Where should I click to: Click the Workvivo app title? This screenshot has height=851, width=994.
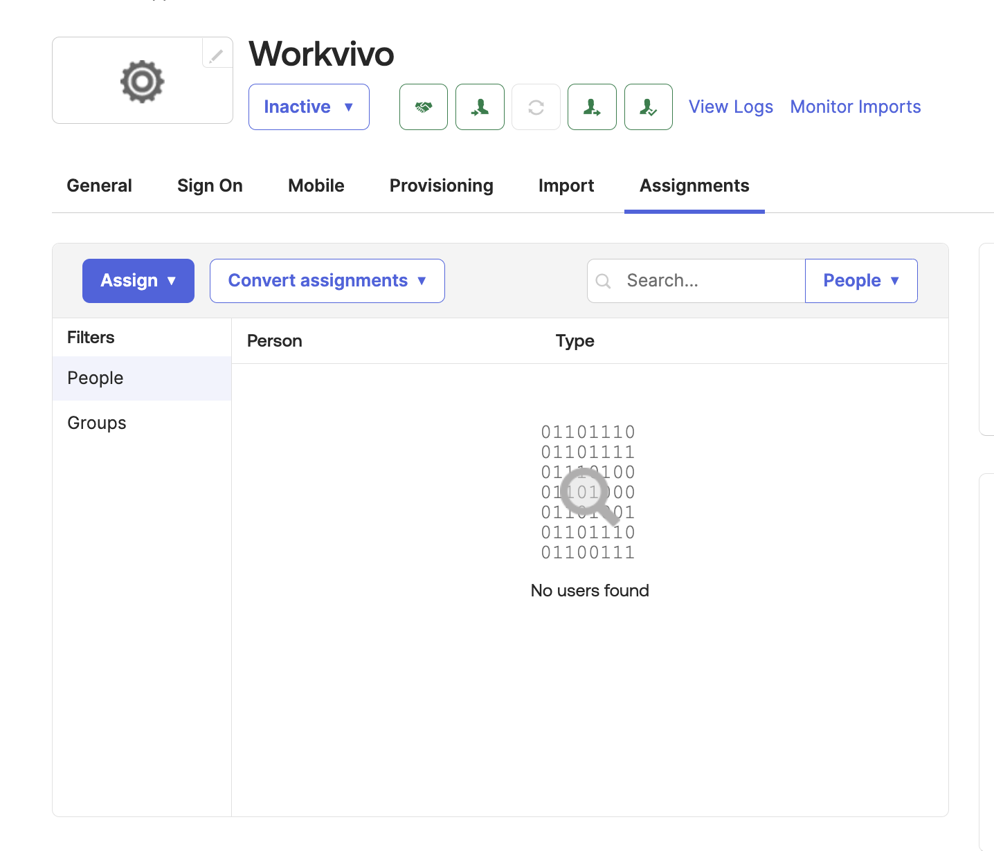click(x=321, y=54)
